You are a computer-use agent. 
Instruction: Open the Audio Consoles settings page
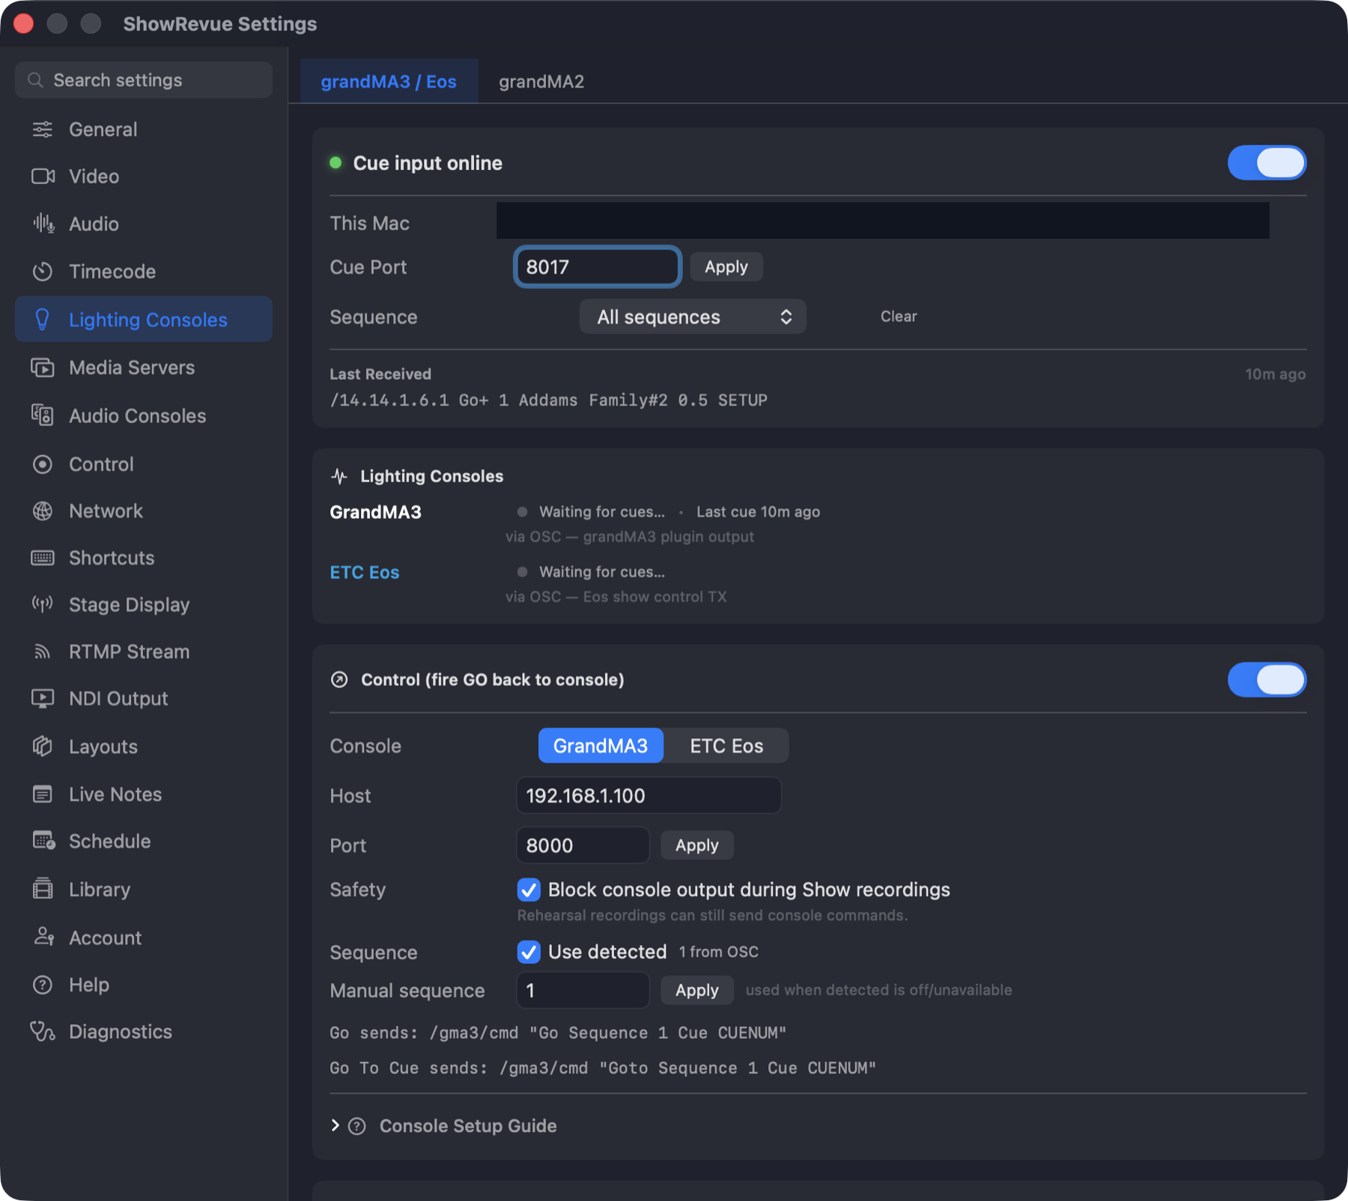coord(143,416)
